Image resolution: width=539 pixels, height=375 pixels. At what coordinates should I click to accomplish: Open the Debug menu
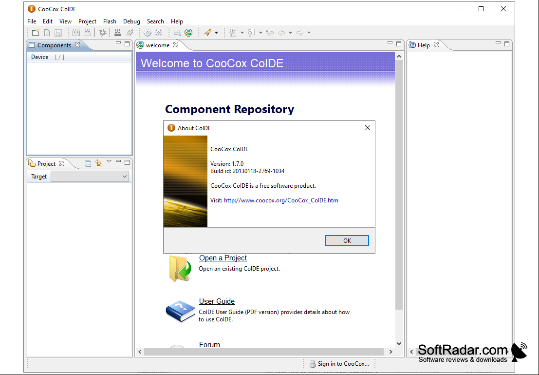coord(131,21)
